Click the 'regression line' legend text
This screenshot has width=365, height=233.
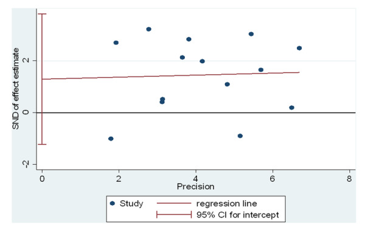pos(226,204)
